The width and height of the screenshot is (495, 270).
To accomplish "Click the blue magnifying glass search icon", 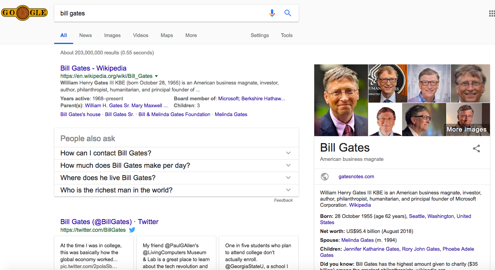I will pos(288,13).
